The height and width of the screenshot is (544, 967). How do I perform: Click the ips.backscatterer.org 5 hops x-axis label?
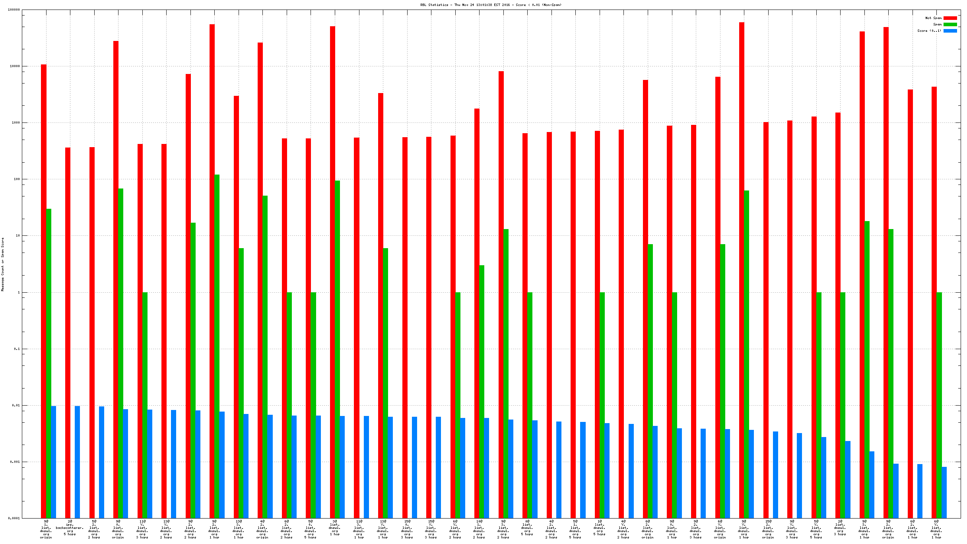pyautogui.click(x=70, y=528)
